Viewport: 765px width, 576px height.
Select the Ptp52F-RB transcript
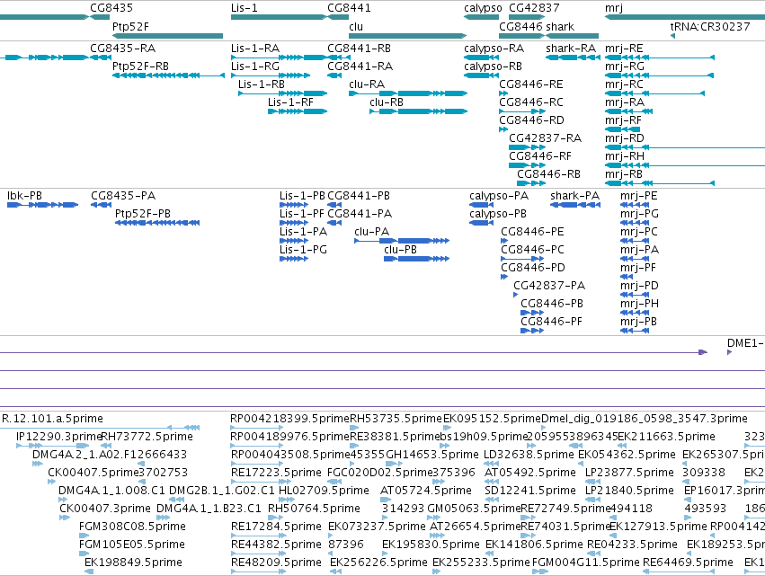point(168,75)
